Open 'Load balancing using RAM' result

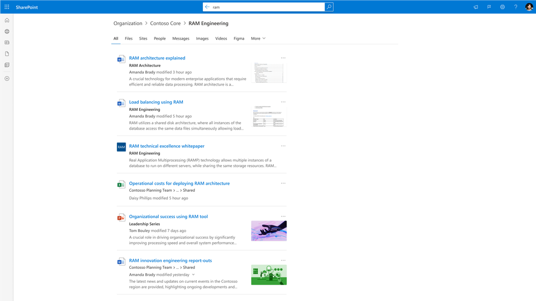click(156, 102)
